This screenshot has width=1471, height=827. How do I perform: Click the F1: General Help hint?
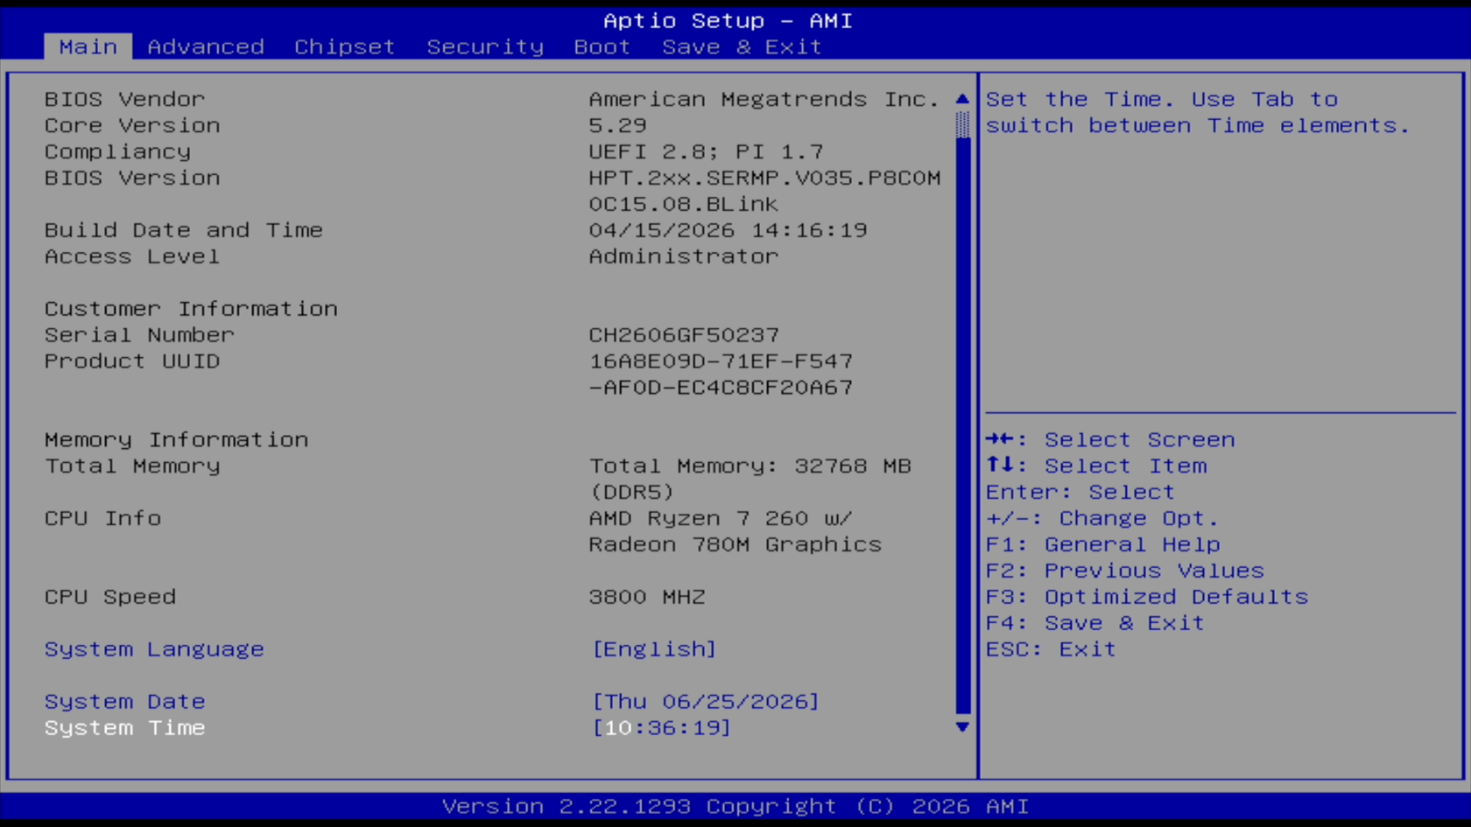click(1103, 544)
